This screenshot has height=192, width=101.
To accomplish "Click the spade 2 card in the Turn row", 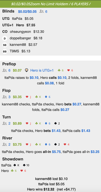I will [x=57, y=123].
